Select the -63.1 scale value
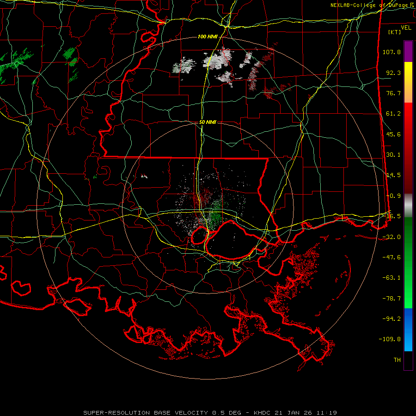 tap(392, 278)
